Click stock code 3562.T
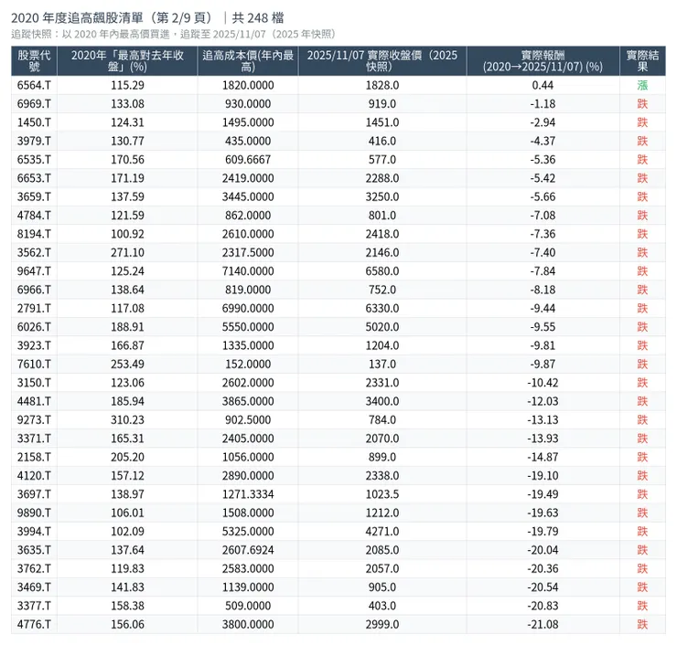 34,252
